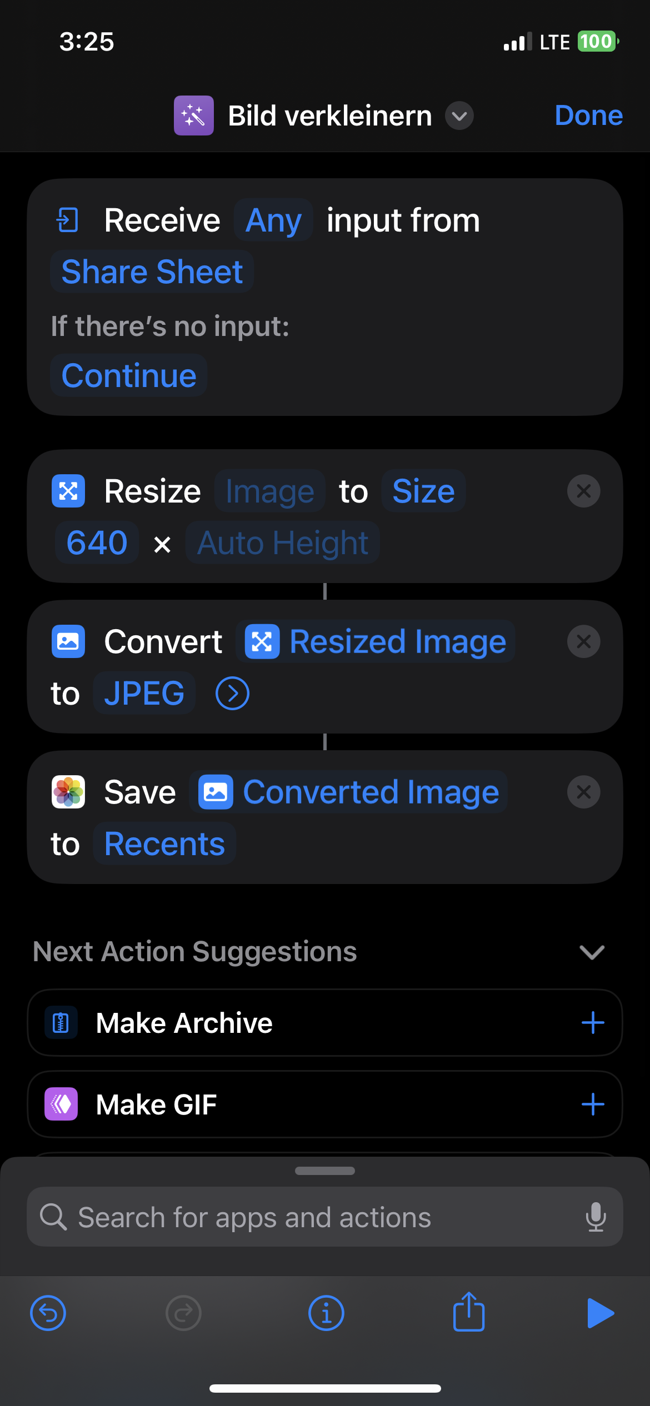Add the Make GIF action
The width and height of the screenshot is (650, 1406).
(593, 1104)
